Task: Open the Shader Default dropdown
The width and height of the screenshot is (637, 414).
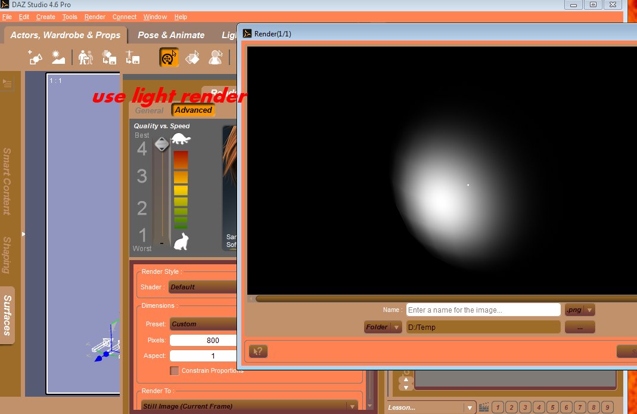Action: (x=203, y=287)
